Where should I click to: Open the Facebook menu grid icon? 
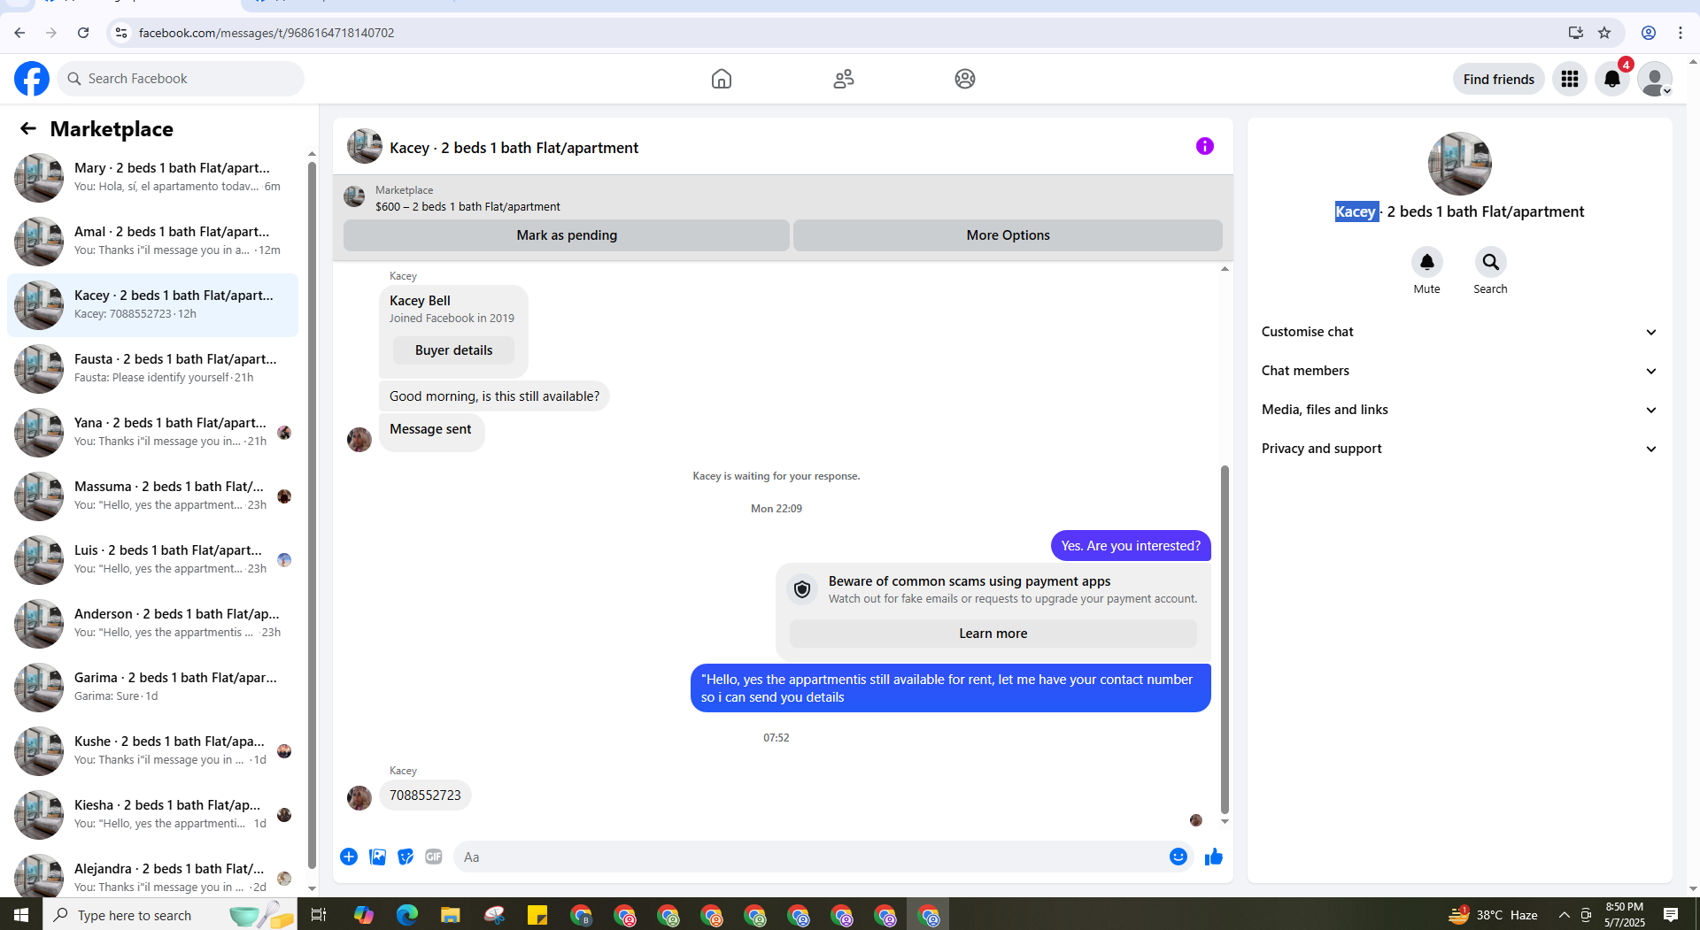1570,79
